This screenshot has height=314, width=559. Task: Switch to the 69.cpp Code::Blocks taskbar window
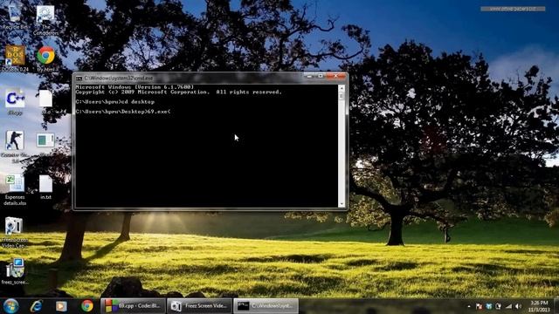(x=134, y=306)
